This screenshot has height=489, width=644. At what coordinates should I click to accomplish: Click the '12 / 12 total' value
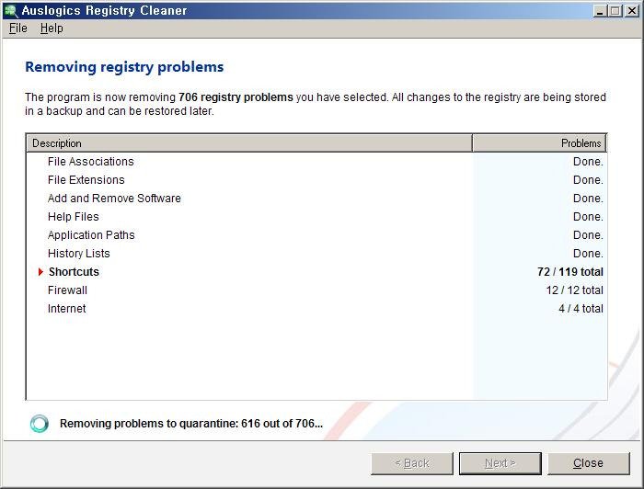575,290
